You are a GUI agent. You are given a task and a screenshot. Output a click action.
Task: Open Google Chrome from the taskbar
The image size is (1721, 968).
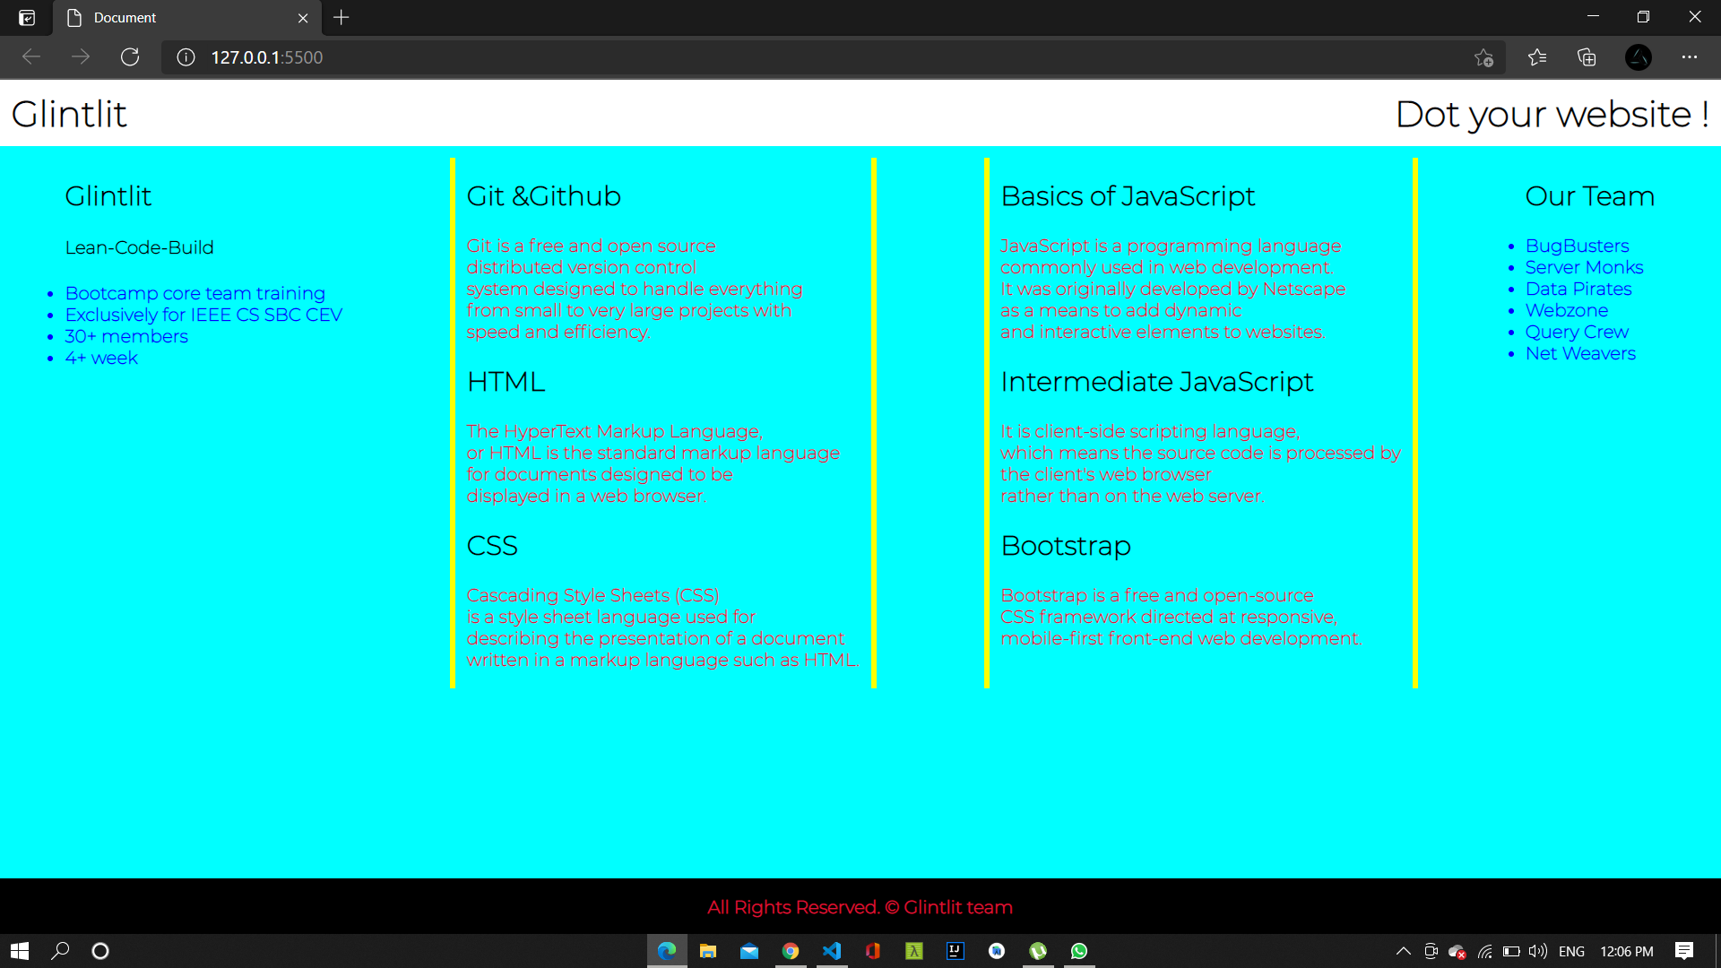791,951
